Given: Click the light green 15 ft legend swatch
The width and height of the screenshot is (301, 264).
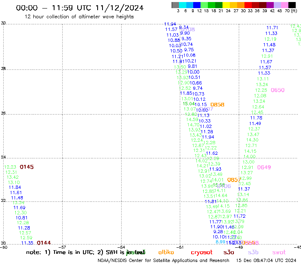Looking at the screenshot, I should [204, 5].
